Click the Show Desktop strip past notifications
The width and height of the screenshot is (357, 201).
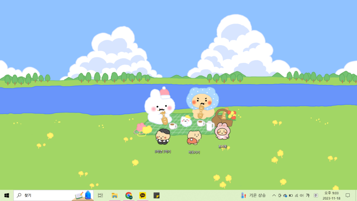[356, 195]
